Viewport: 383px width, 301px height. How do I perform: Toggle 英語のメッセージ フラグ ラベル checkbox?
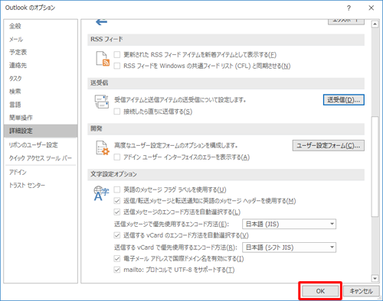tap(117, 189)
